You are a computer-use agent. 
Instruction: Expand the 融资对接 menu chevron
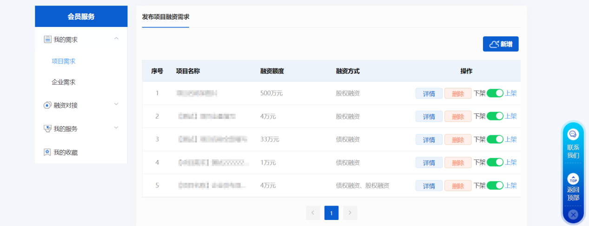pyautogui.click(x=116, y=104)
